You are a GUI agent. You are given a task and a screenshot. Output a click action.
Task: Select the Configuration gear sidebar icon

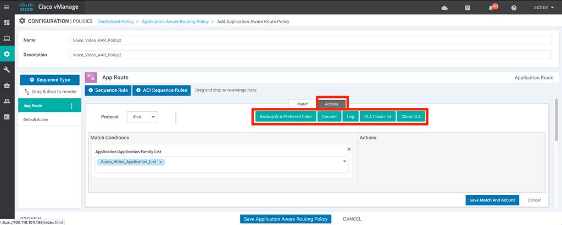[7, 54]
